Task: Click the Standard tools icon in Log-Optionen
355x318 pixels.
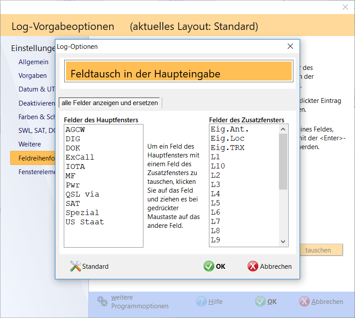Action: click(x=75, y=266)
